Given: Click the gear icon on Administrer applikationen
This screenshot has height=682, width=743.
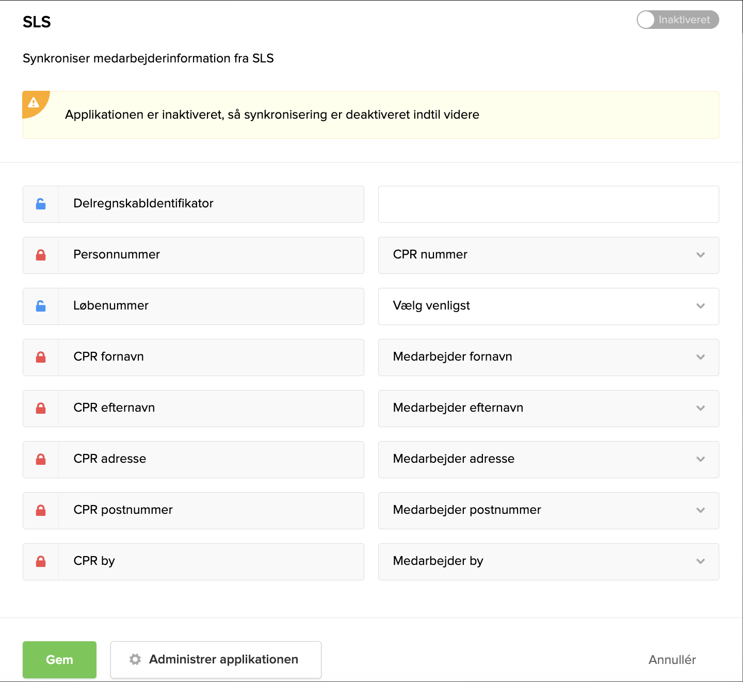Looking at the screenshot, I should coord(135,659).
